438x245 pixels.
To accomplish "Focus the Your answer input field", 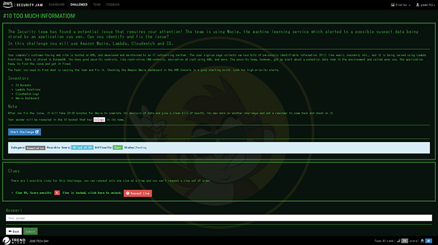I will pos(219,218).
